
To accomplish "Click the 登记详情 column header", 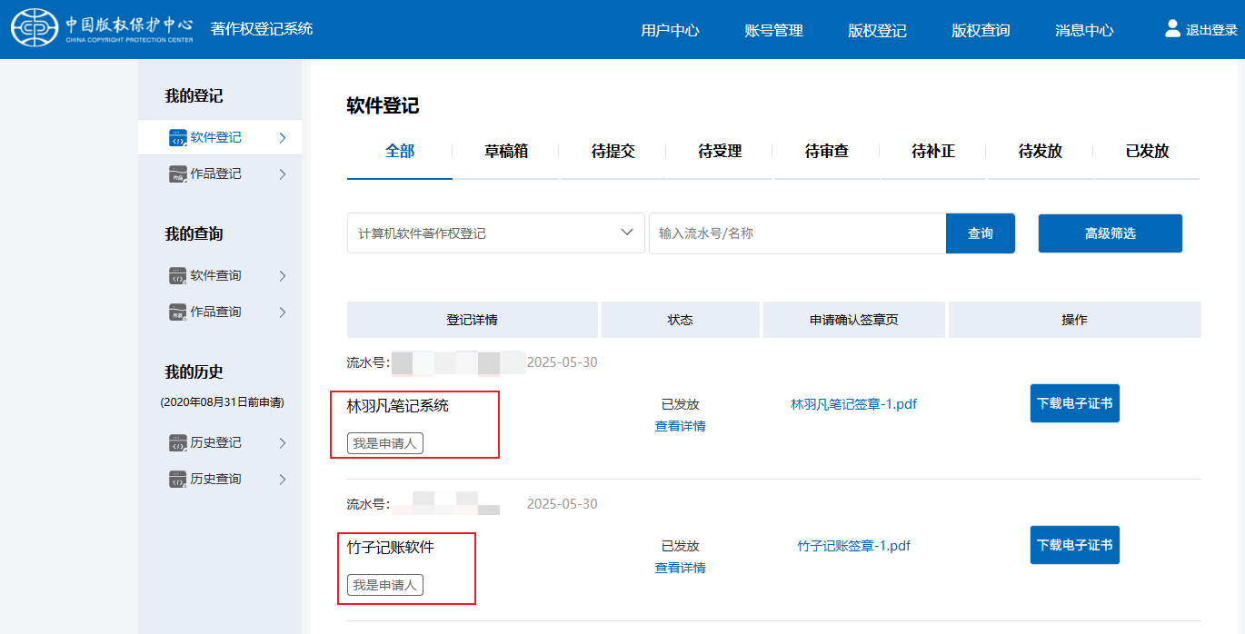I will (473, 320).
